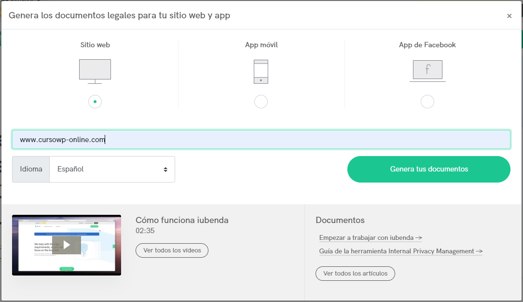Close the legal documents dialog
This screenshot has width=523, height=302.
click(509, 16)
